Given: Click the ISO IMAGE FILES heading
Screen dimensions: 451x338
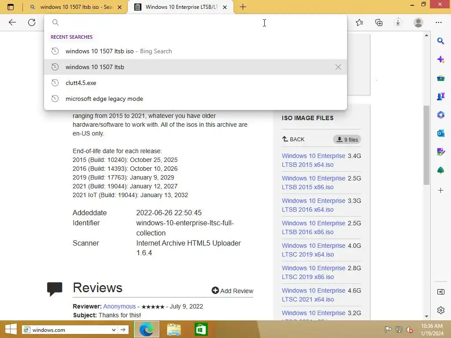Looking at the screenshot, I should 307,118.
